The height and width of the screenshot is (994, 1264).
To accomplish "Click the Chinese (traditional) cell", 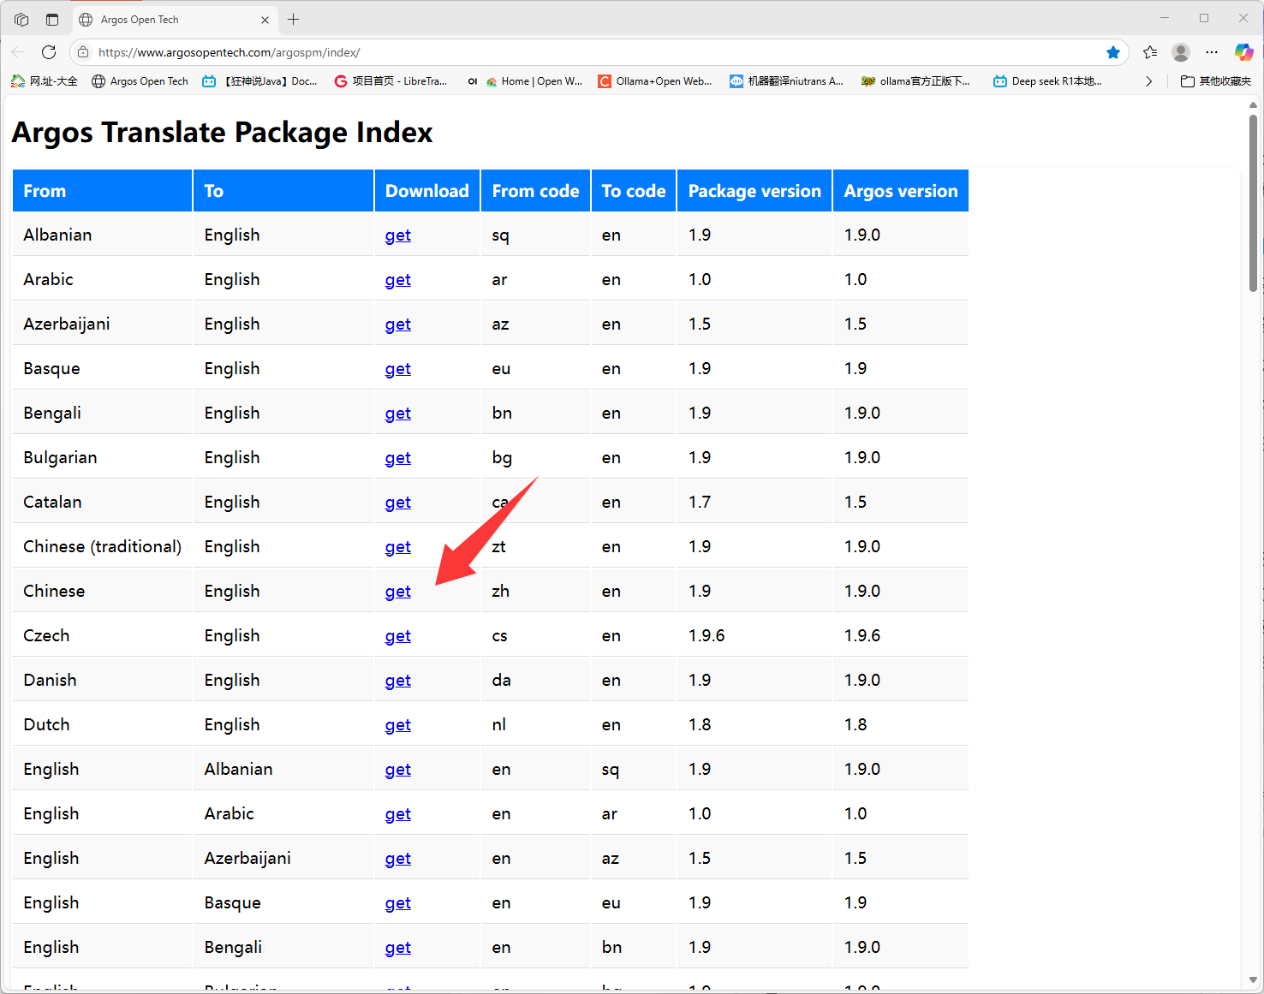I will tap(103, 546).
